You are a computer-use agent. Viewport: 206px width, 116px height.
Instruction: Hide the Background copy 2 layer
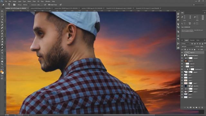182,55
